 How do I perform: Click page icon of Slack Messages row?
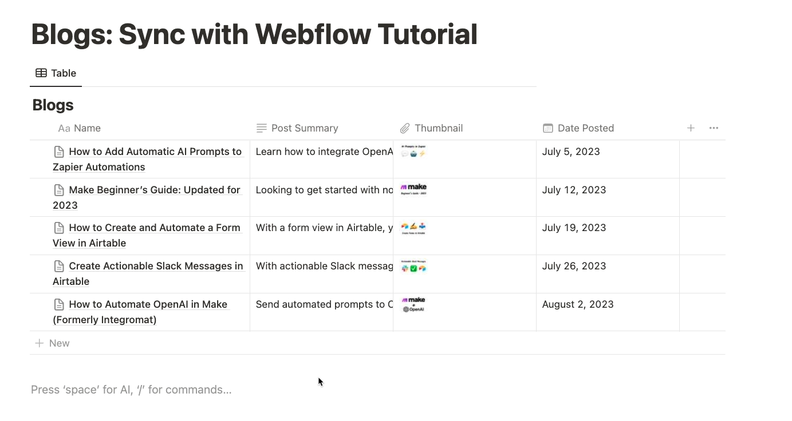(59, 266)
